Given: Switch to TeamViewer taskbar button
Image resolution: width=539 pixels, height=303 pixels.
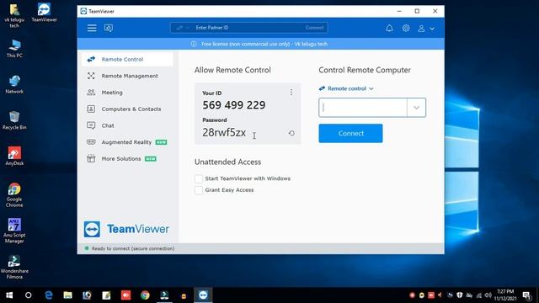Looking at the screenshot, I should pyautogui.click(x=203, y=295).
